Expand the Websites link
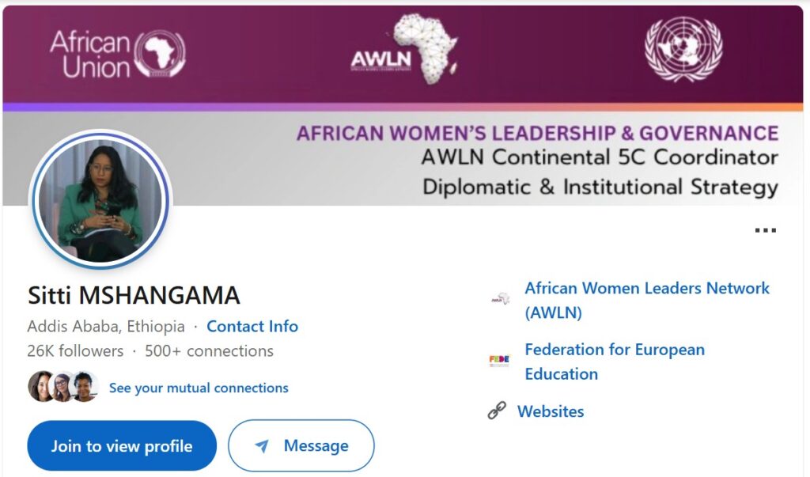Image resolution: width=810 pixels, height=477 pixels. coord(551,411)
